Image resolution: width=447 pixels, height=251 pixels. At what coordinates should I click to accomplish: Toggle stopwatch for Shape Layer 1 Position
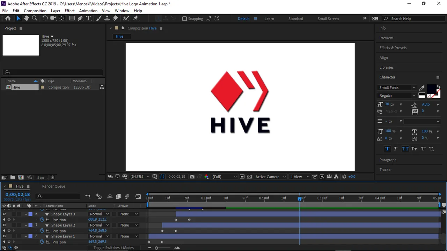42,242
